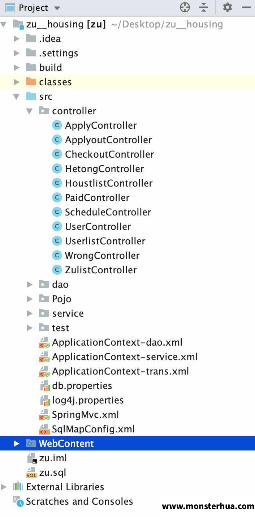
Task: Click the orange classes folder icon
Action: pyautogui.click(x=31, y=82)
